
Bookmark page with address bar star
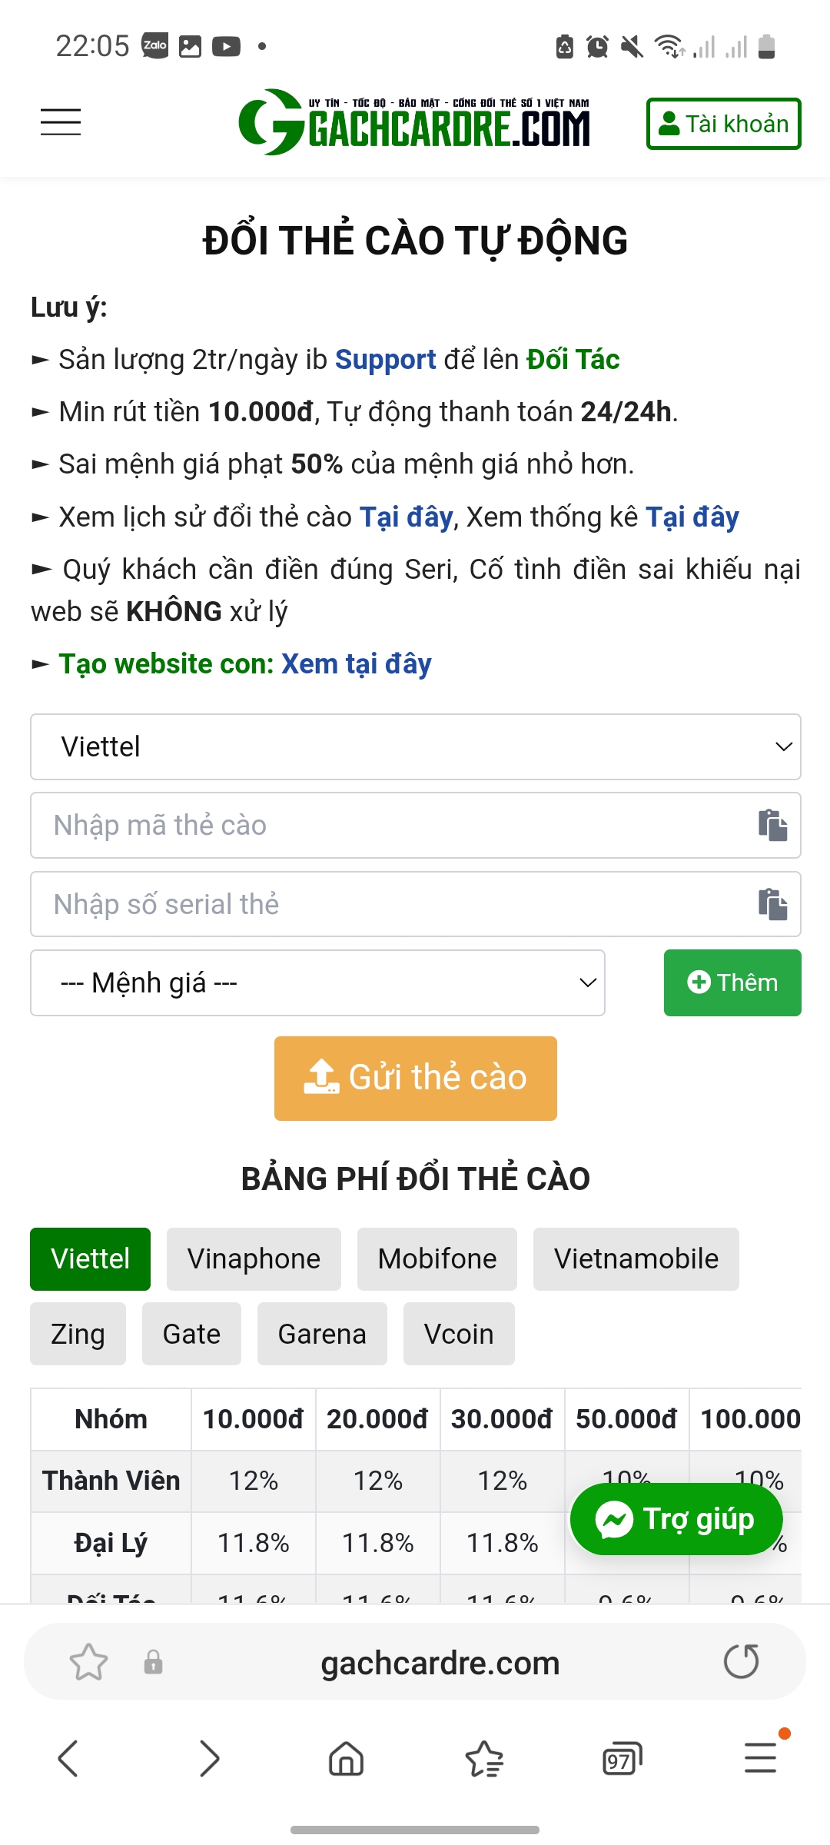click(88, 1662)
